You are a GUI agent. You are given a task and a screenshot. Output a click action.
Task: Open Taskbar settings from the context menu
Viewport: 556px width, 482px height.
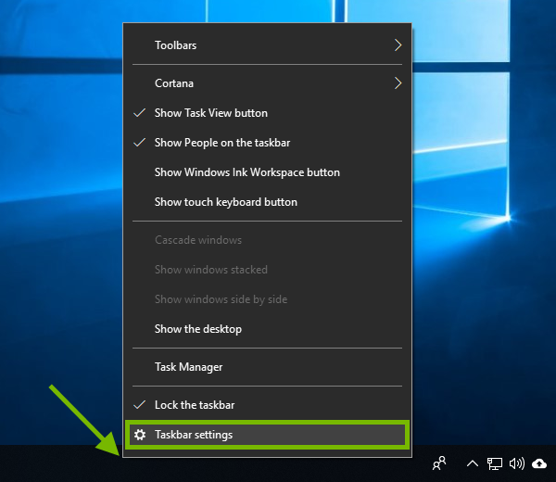[268, 435]
